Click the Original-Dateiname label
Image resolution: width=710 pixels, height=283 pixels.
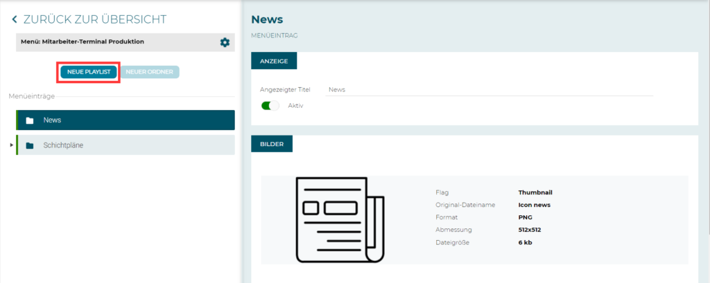click(x=465, y=205)
